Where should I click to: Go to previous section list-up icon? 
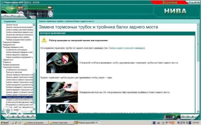[x=183, y=116]
